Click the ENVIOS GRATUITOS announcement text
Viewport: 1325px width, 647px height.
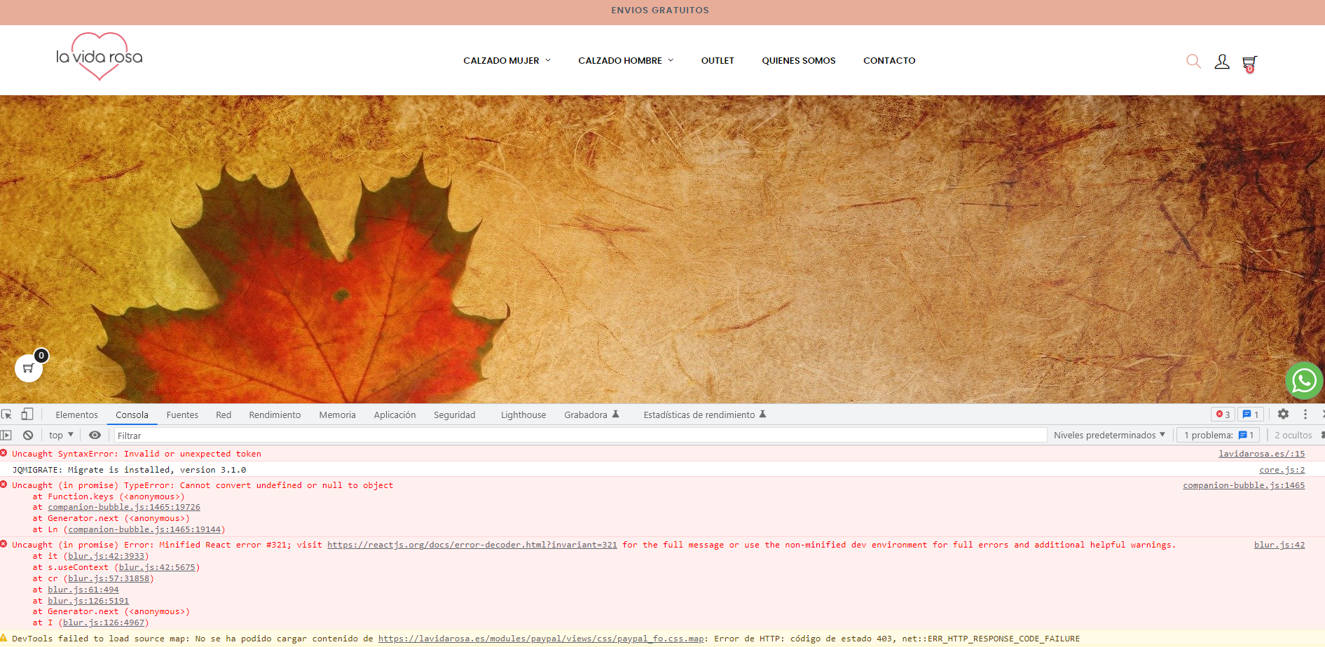pos(660,11)
